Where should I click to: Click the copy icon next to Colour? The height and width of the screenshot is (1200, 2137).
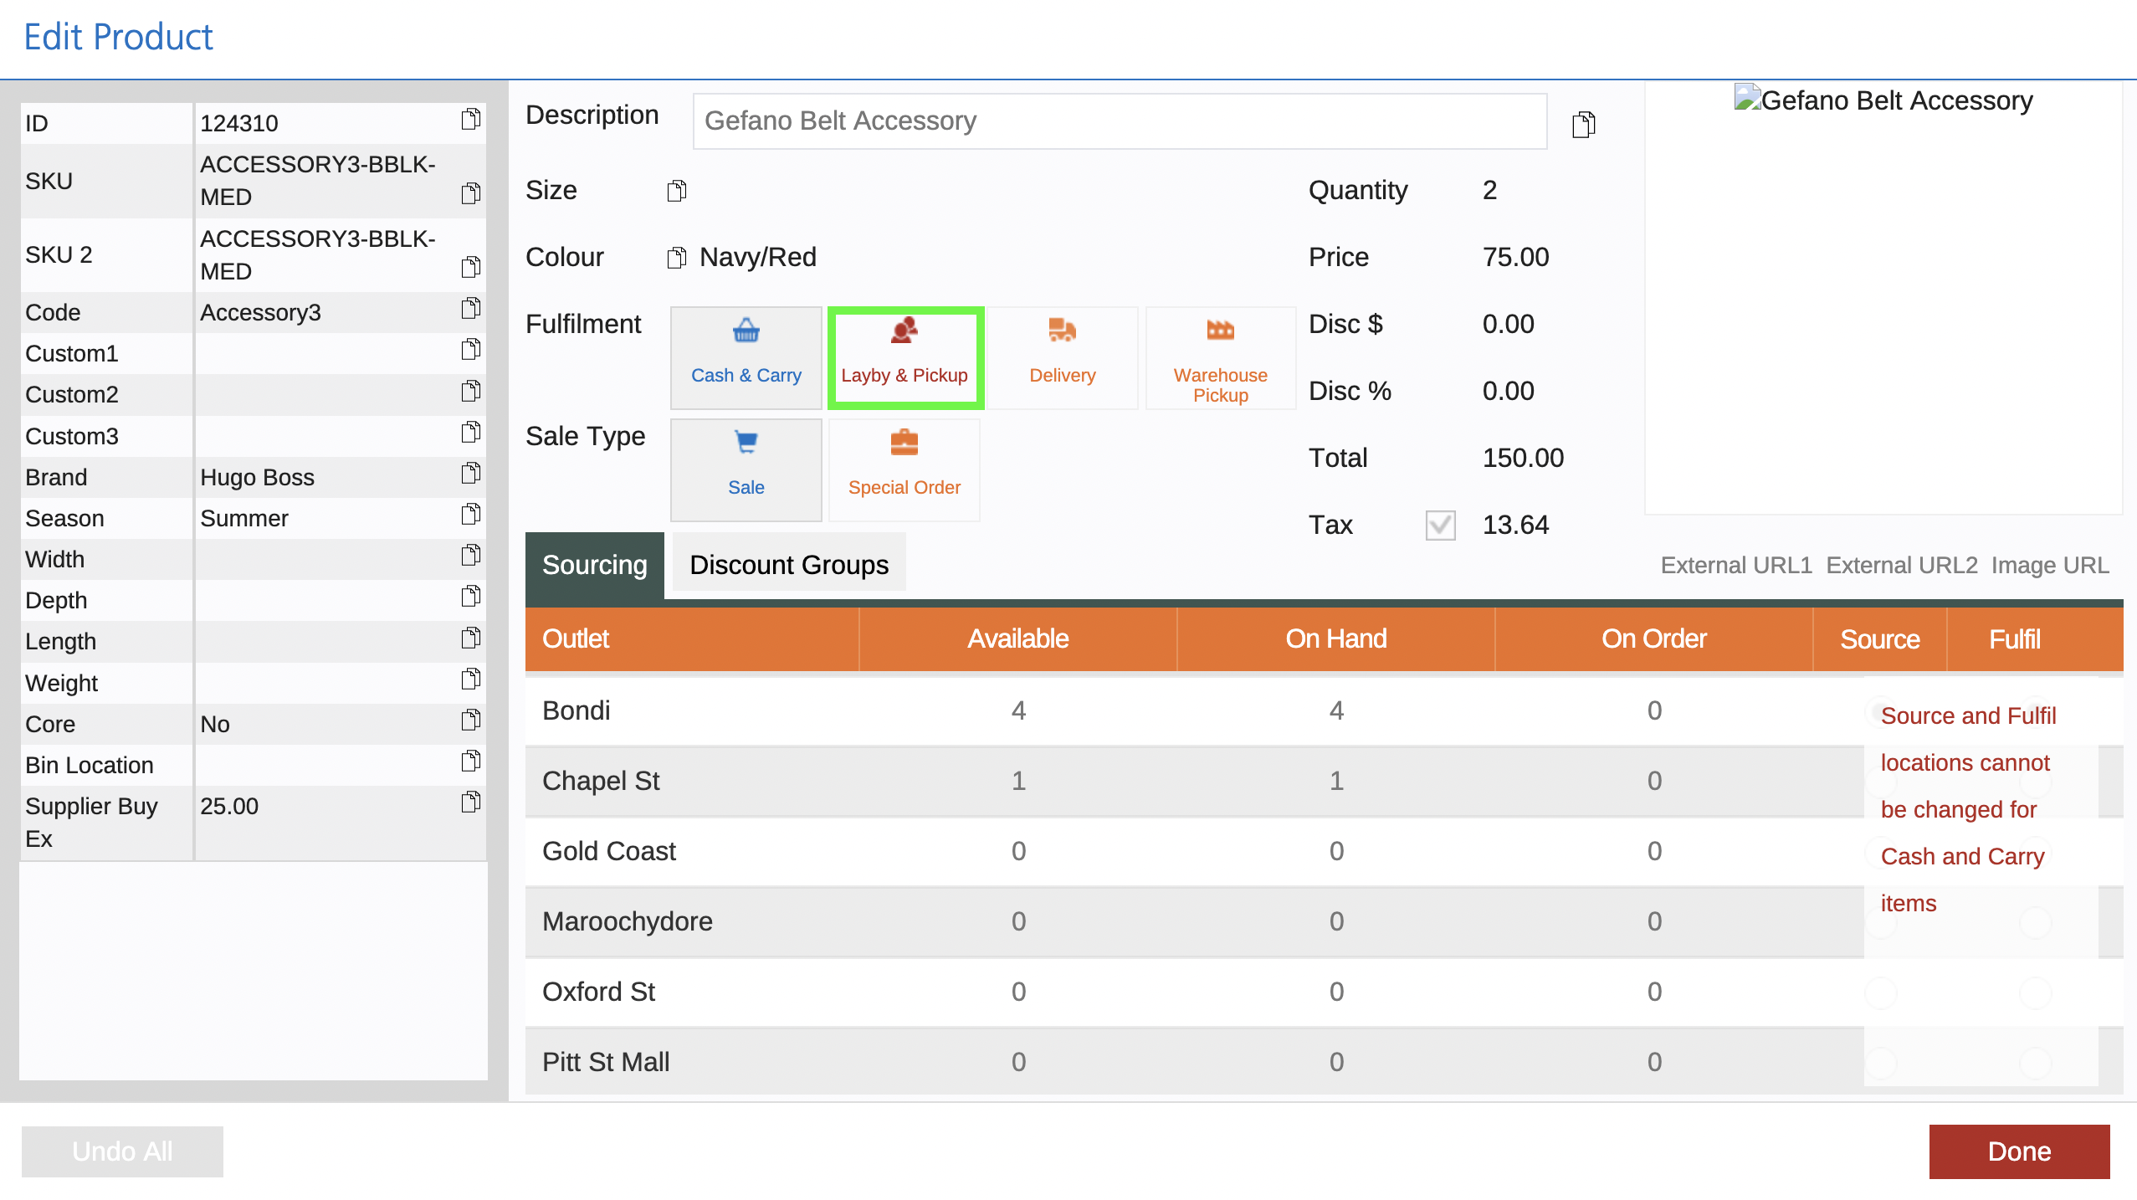point(677,258)
